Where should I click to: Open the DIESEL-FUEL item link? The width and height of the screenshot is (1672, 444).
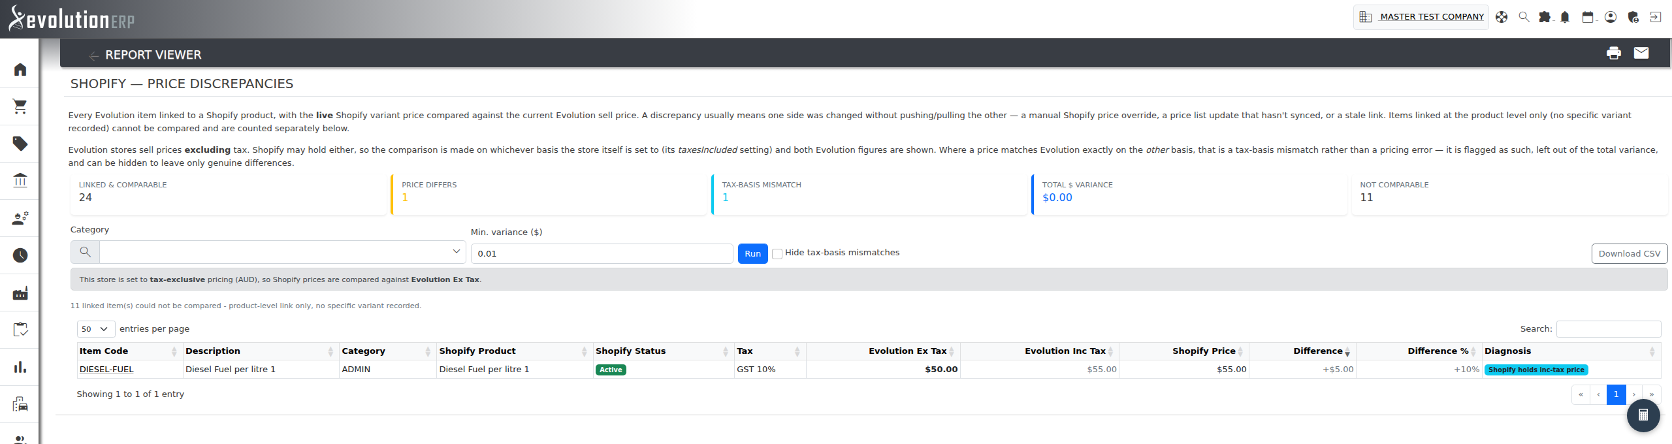coord(106,370)
